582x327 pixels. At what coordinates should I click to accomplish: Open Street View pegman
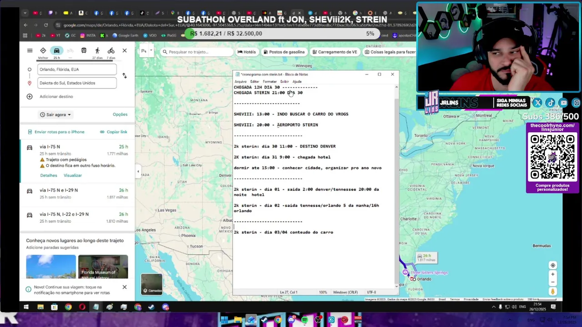553,292
